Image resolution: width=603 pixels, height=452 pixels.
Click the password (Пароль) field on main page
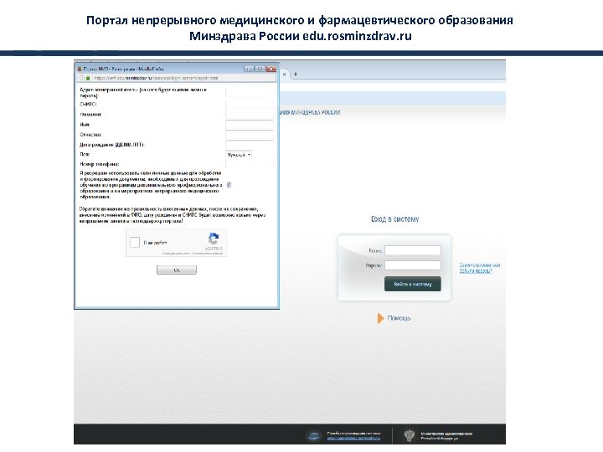click(x=413, y=265)
